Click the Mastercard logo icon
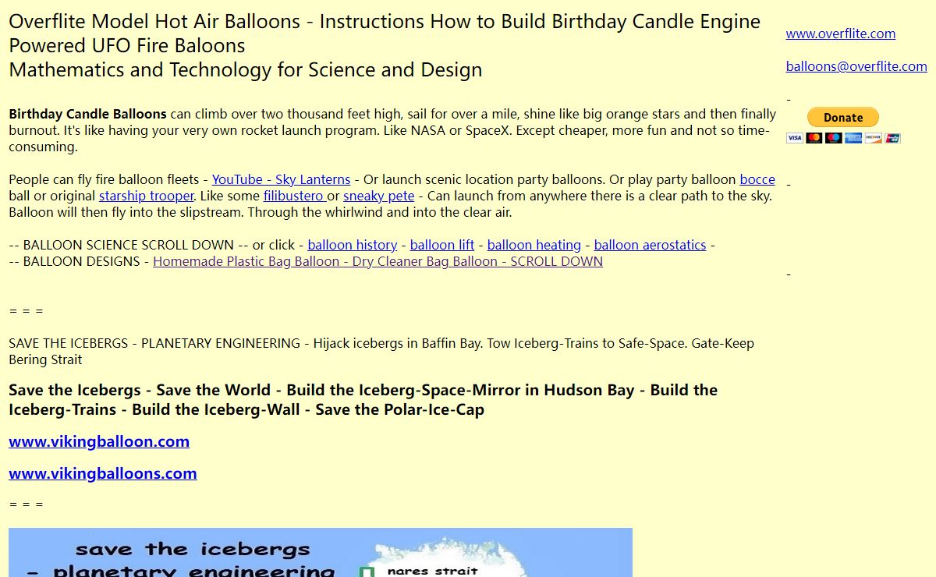936x577 pixels. pyautogui.click(x=814, y=138)
